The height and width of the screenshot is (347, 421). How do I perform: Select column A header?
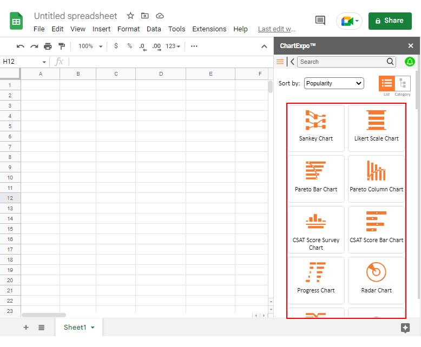(40, 74)
